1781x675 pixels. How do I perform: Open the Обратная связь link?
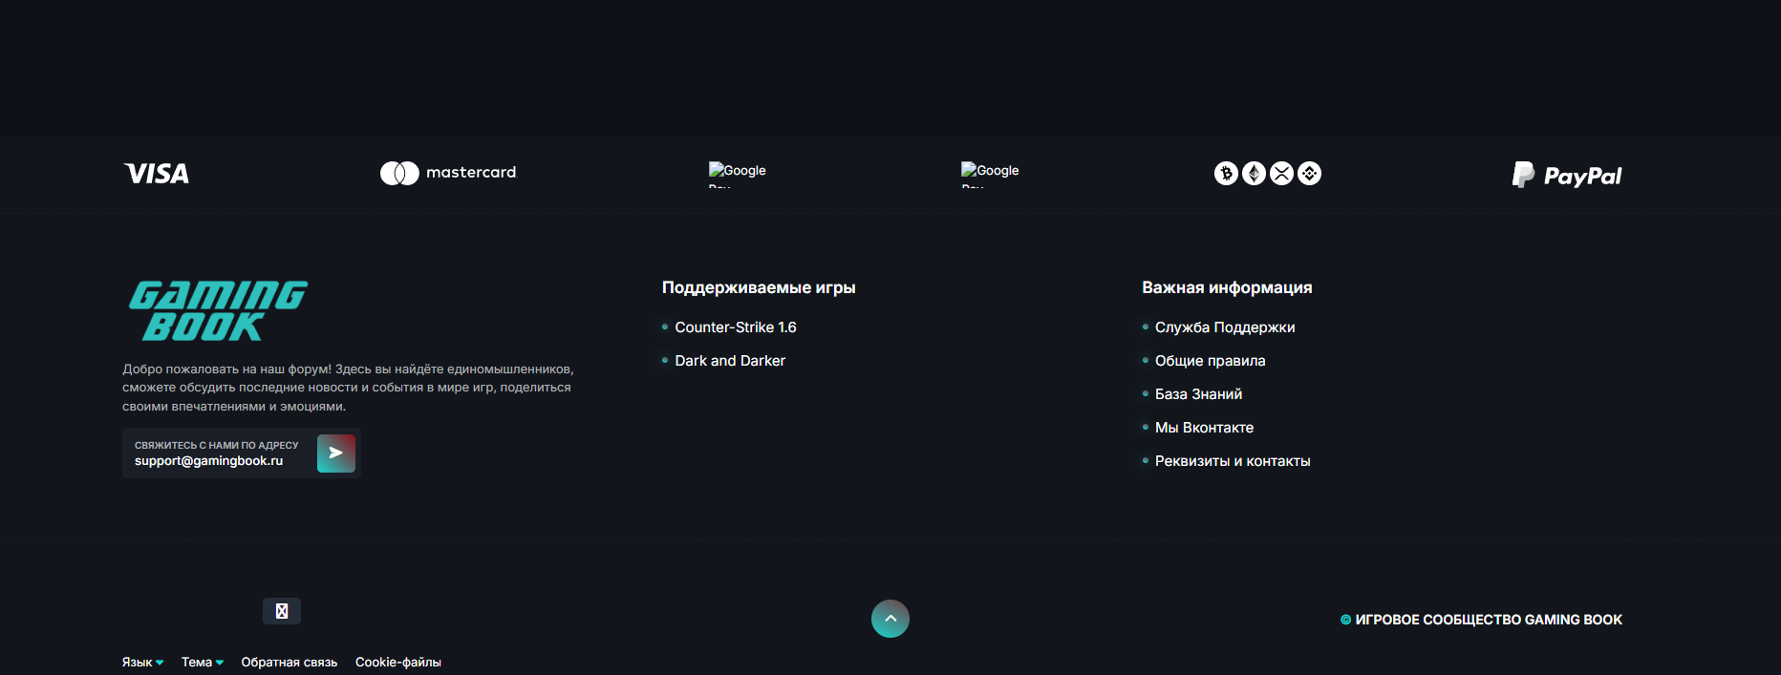click(x=289, y=662)
